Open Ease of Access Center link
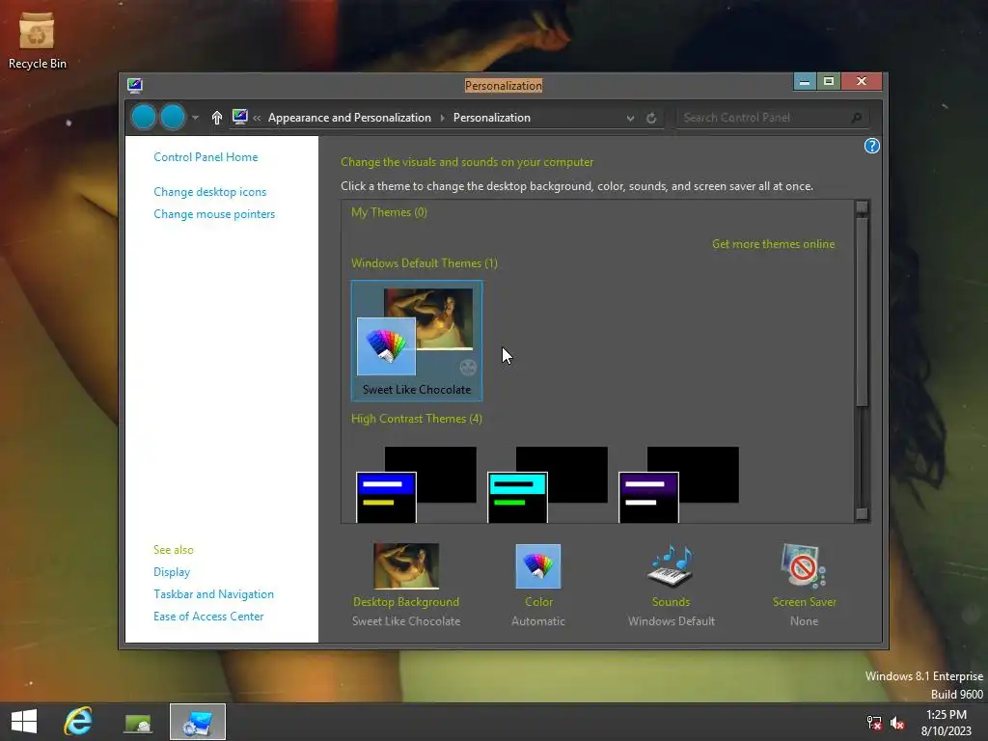Viewport: 988px width, 741px height. 208,617
